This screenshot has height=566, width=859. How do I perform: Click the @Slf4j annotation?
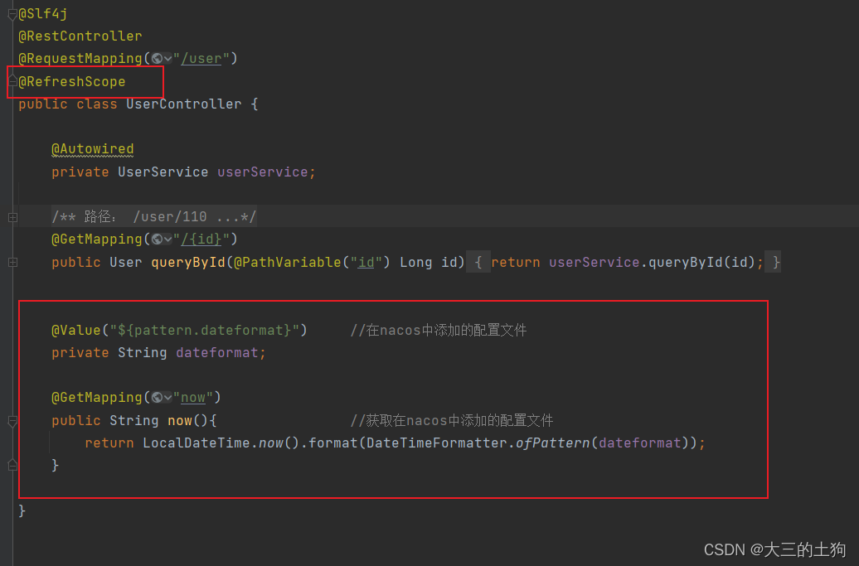click(43, 14)
